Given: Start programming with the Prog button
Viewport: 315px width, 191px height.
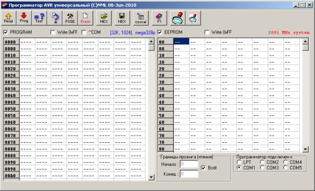Looking at the screenshot, I should click(24, 18).
